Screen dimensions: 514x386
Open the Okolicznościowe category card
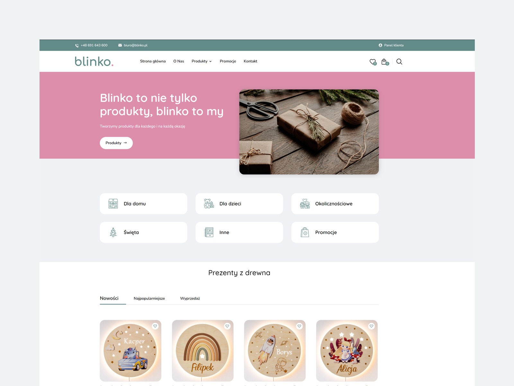[x=335, y=204]
